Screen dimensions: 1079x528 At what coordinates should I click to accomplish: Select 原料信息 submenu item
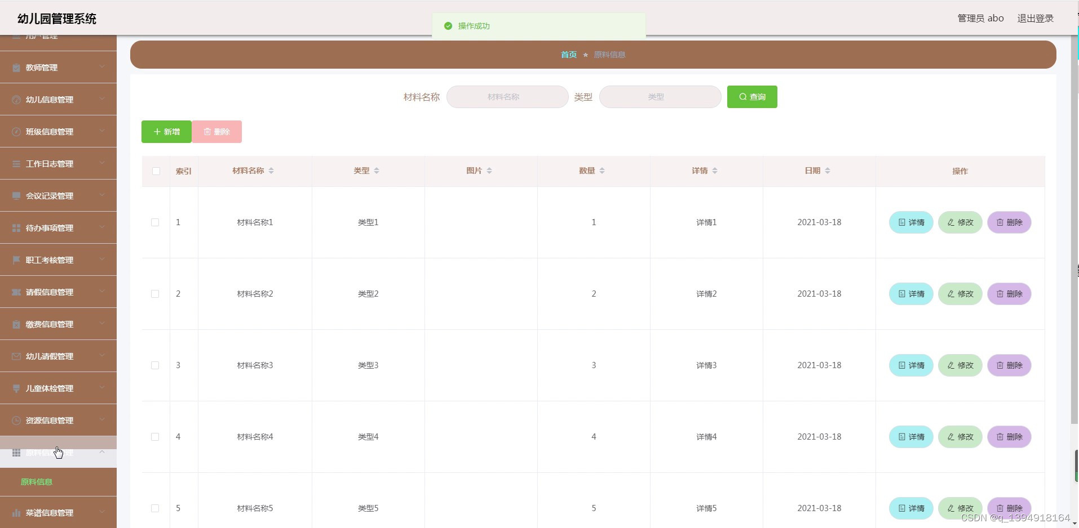coord(58,482)
